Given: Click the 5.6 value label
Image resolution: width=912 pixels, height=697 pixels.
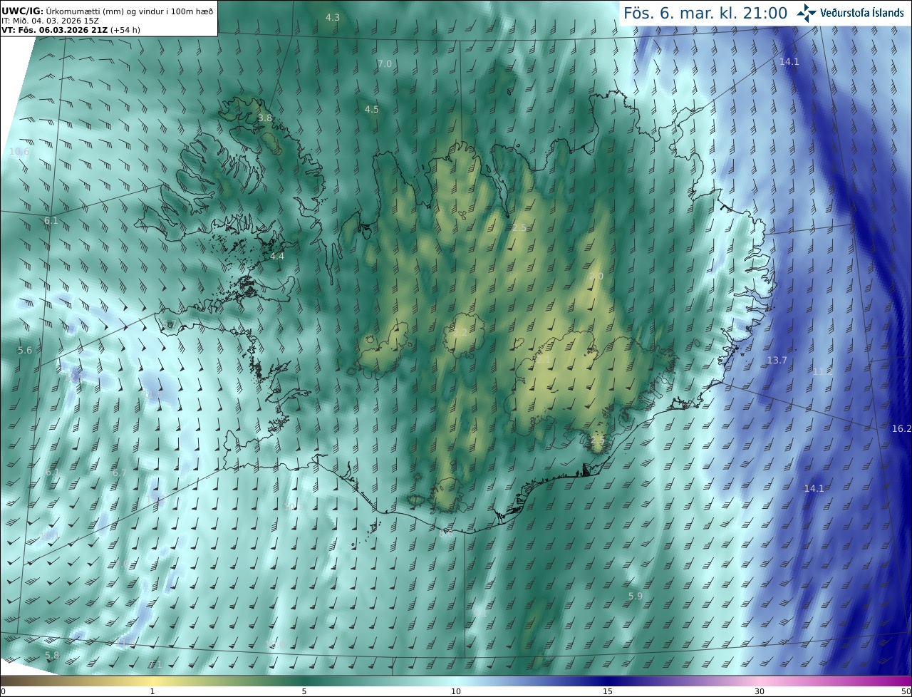Looking at the screenshot, I should tap(25, 350).
